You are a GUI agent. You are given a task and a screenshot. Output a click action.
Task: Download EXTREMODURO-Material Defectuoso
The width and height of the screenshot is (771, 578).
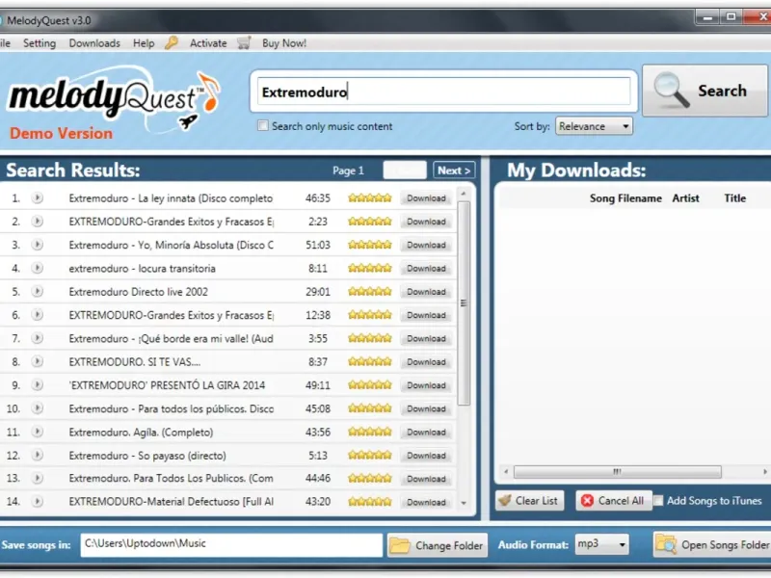[426, 502]
